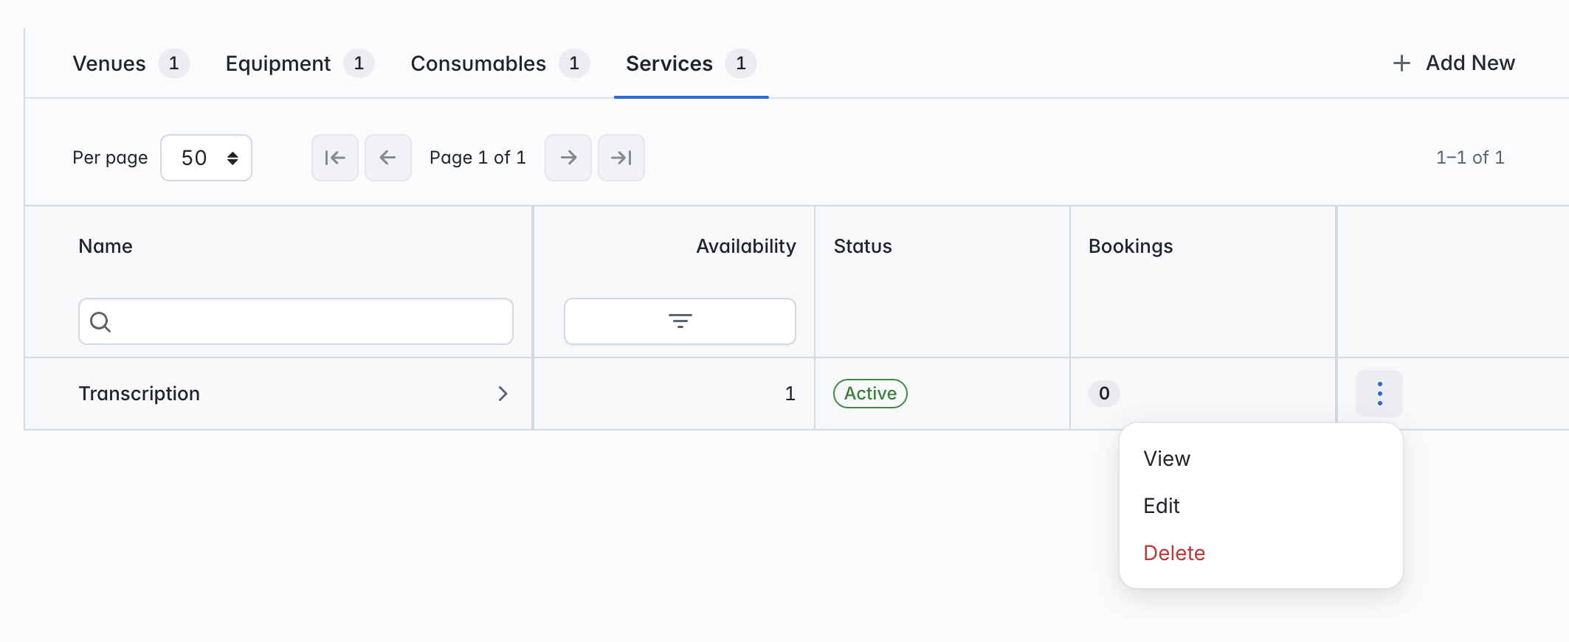Choose Edit from the context menu
This screenshot has width=1569, height=642.
tap(1261, 506)
